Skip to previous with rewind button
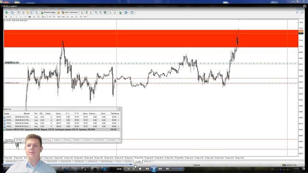The width and height of the screenshot is (308, 173). (x=147, y=169)
